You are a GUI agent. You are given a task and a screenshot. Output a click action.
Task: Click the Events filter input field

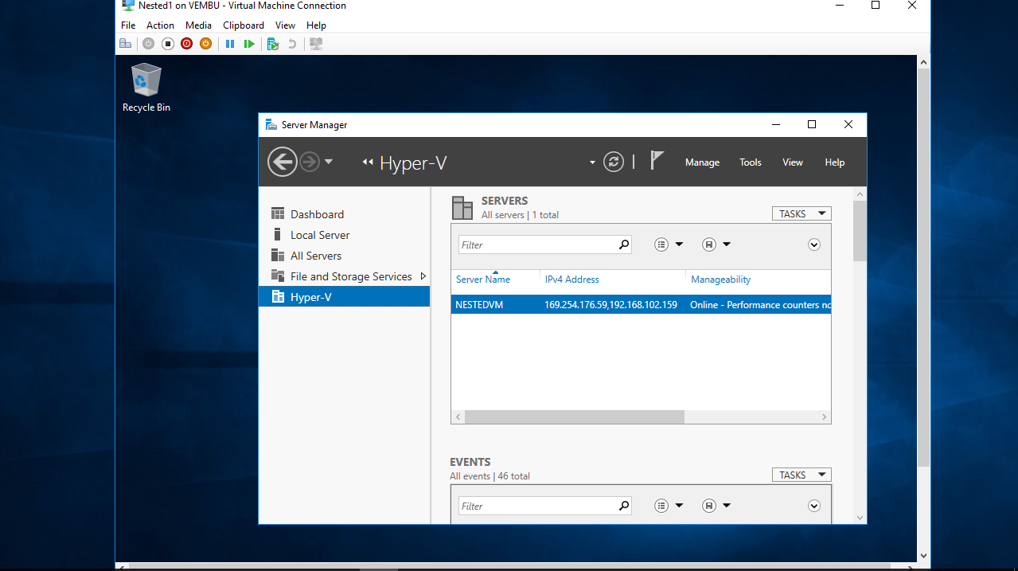coord(537,506)
